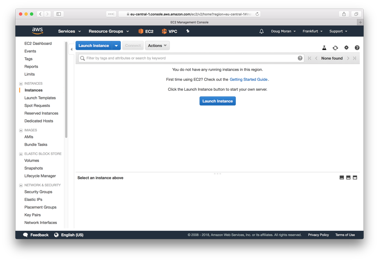Screen dimensions: 379x261
Task: Open the notifications bell
Action: tap(261, 31)
